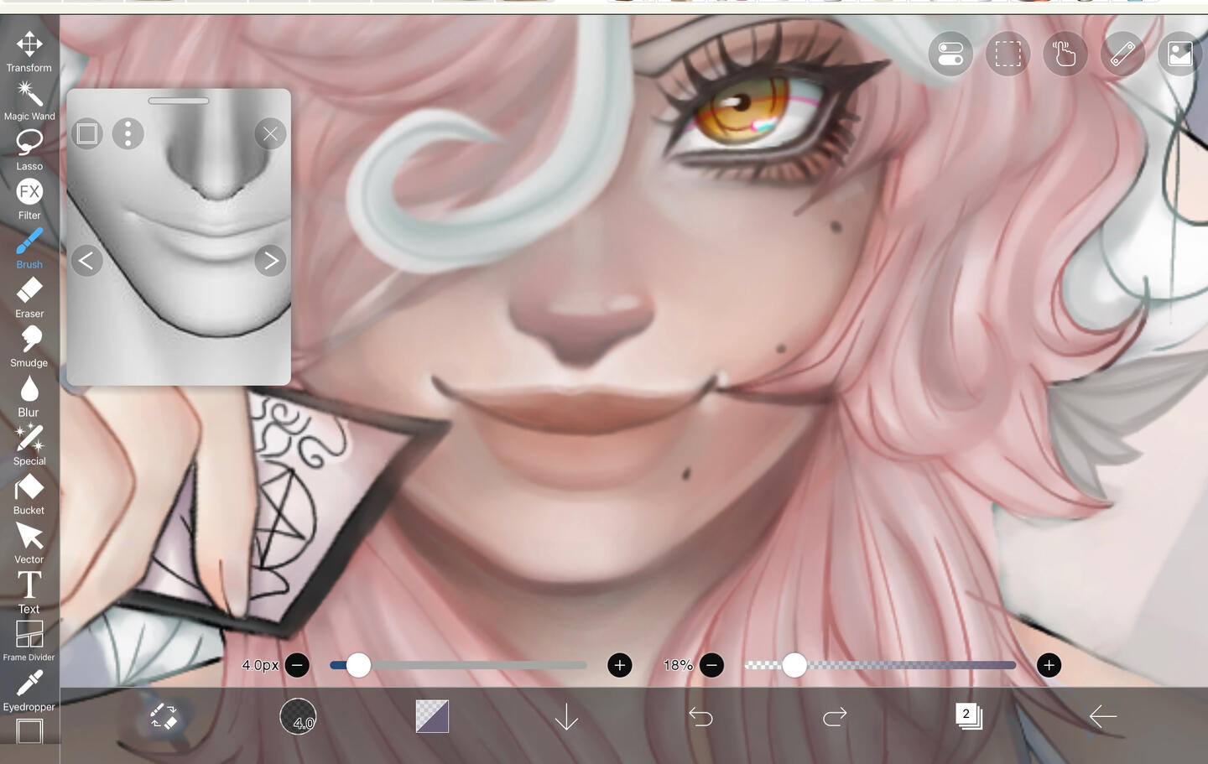Show previous reference image with left arrow
The image size is (1208, 764).
(x=86, y=261)
